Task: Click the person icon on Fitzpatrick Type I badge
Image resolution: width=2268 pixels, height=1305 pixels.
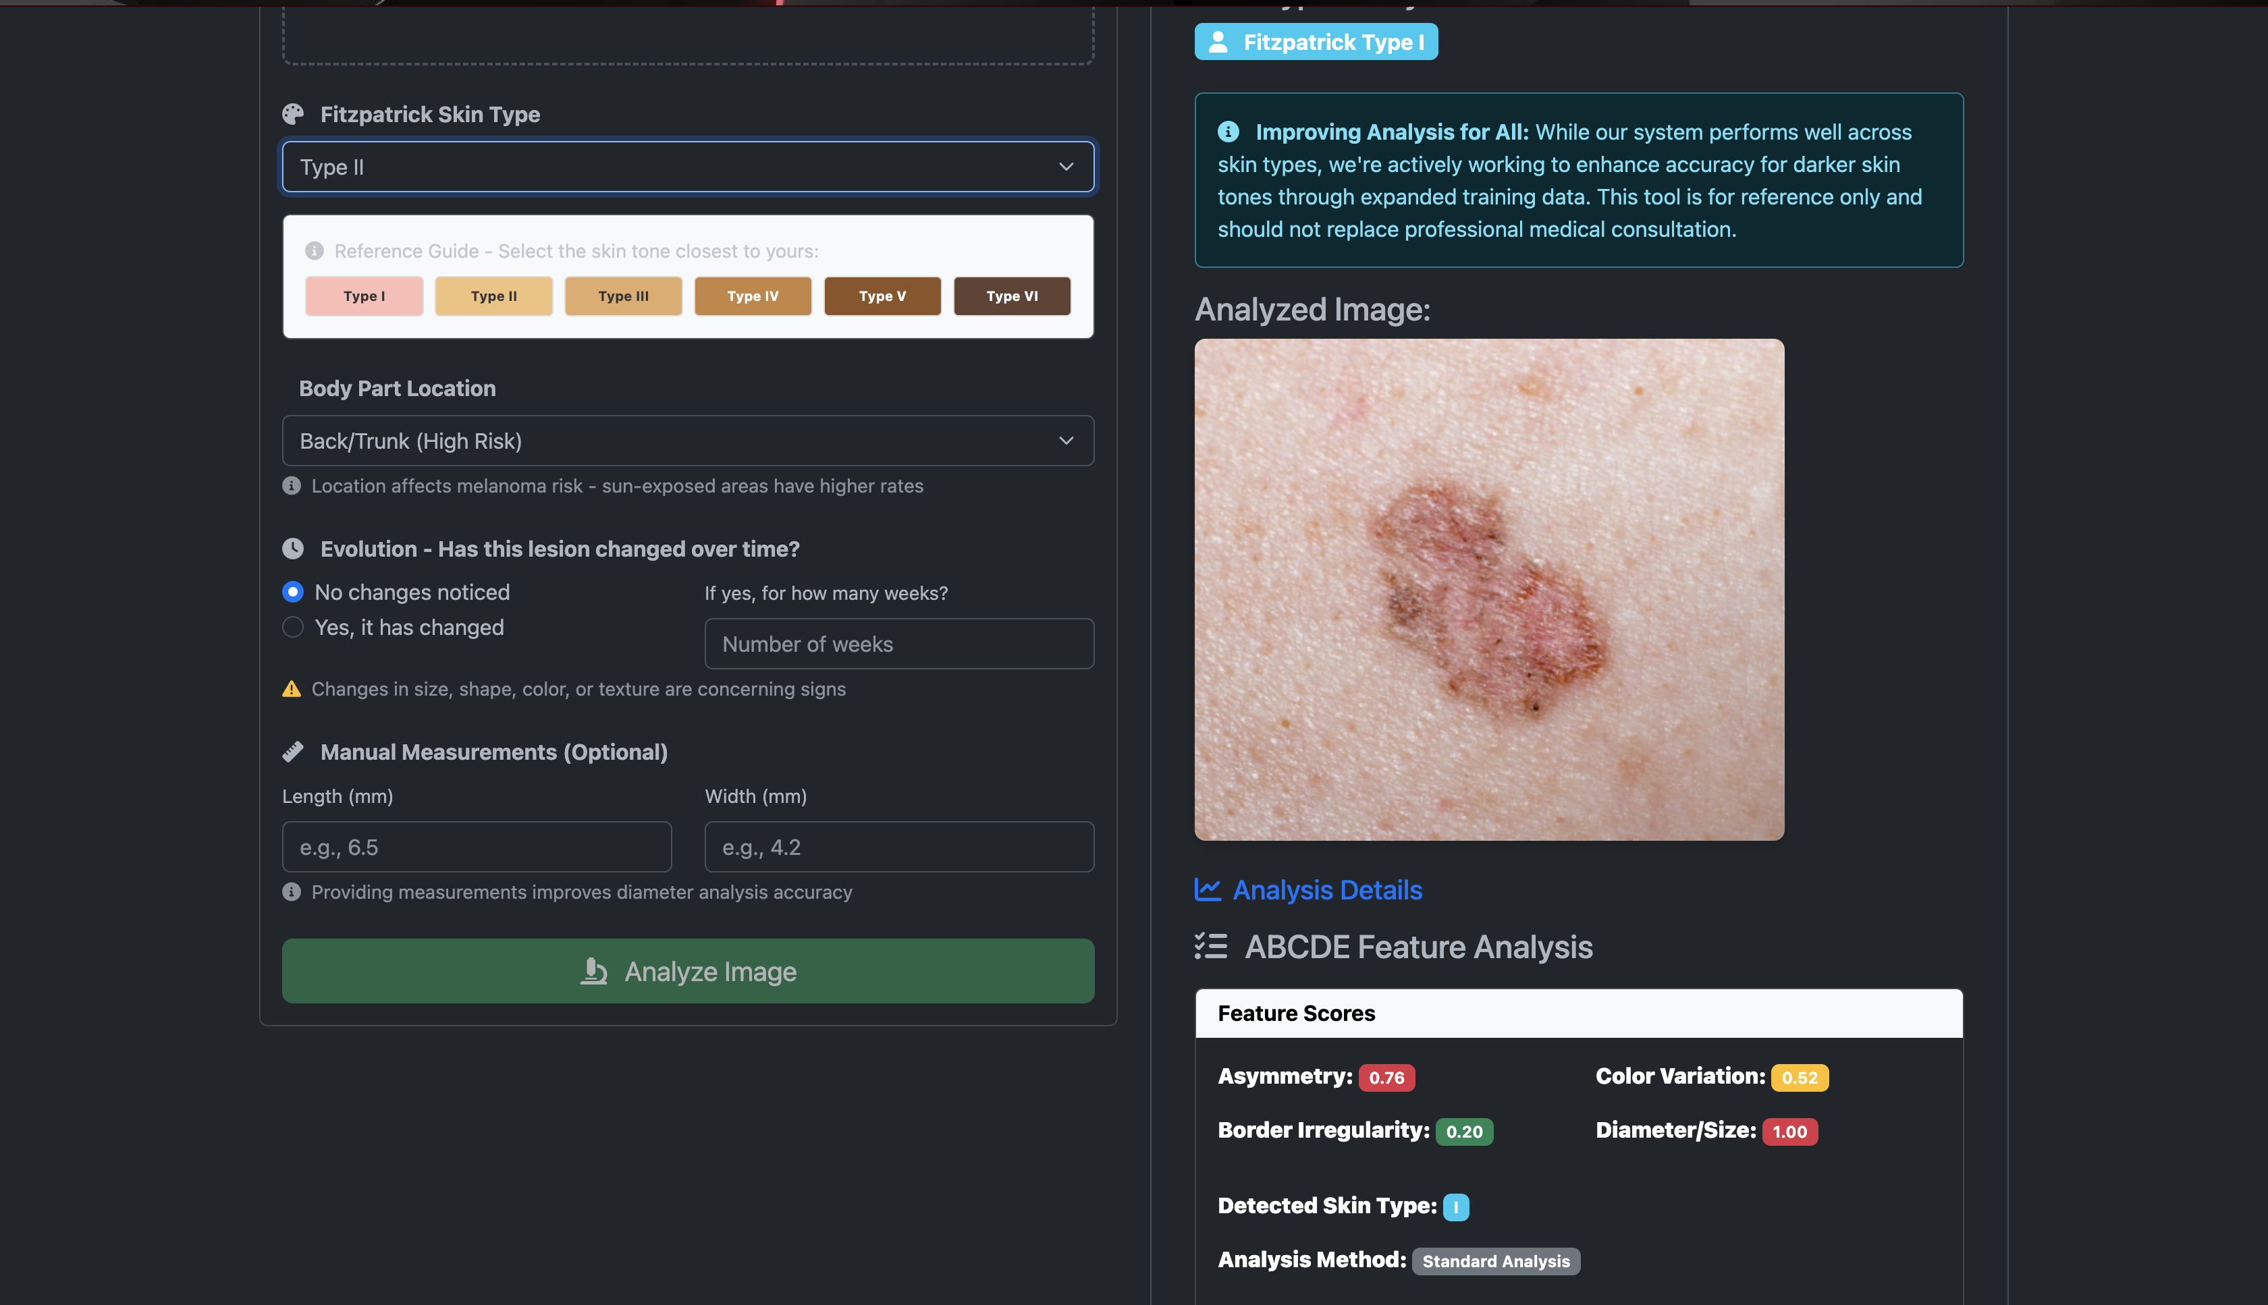Action: (x=1218, y=42)
